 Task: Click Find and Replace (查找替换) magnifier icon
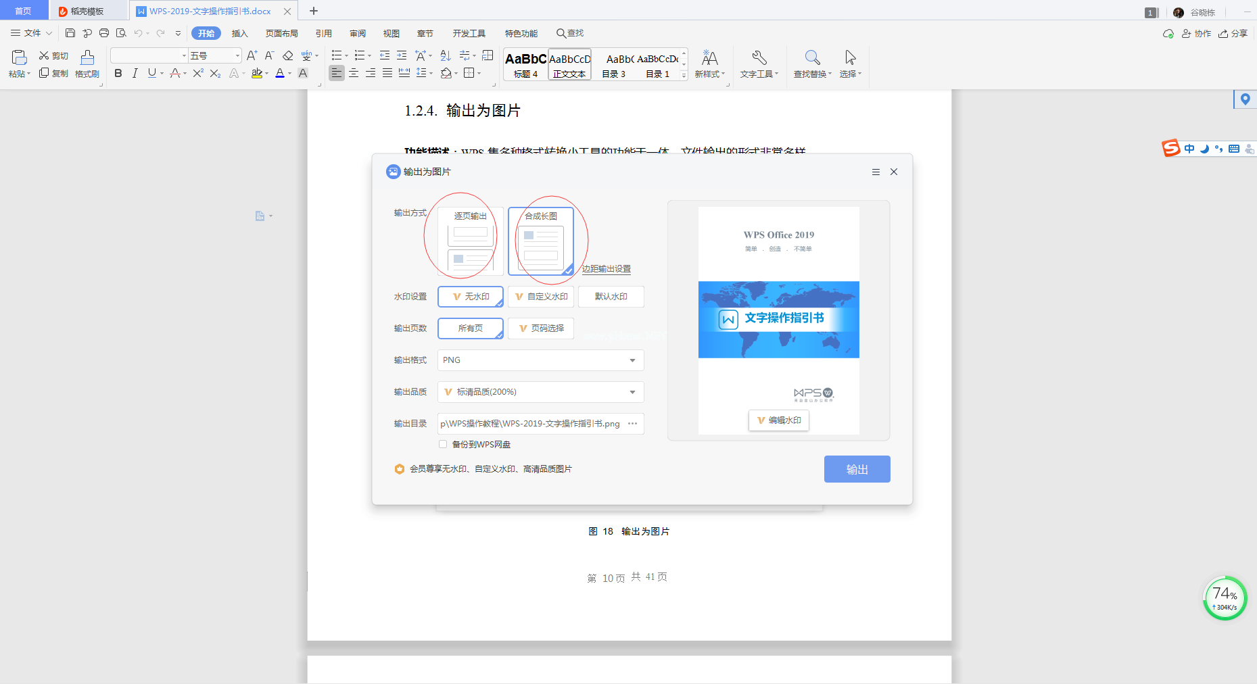(813, 57)
